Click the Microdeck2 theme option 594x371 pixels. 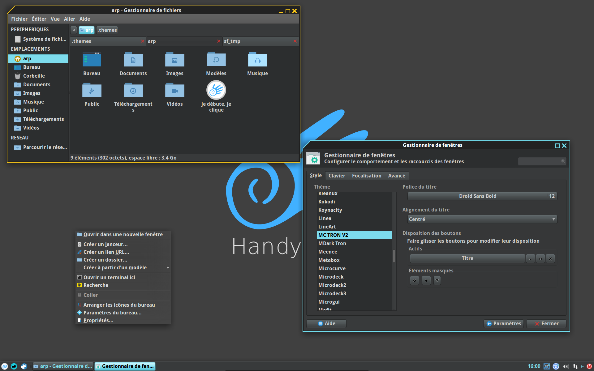click(x=333, y=285)
